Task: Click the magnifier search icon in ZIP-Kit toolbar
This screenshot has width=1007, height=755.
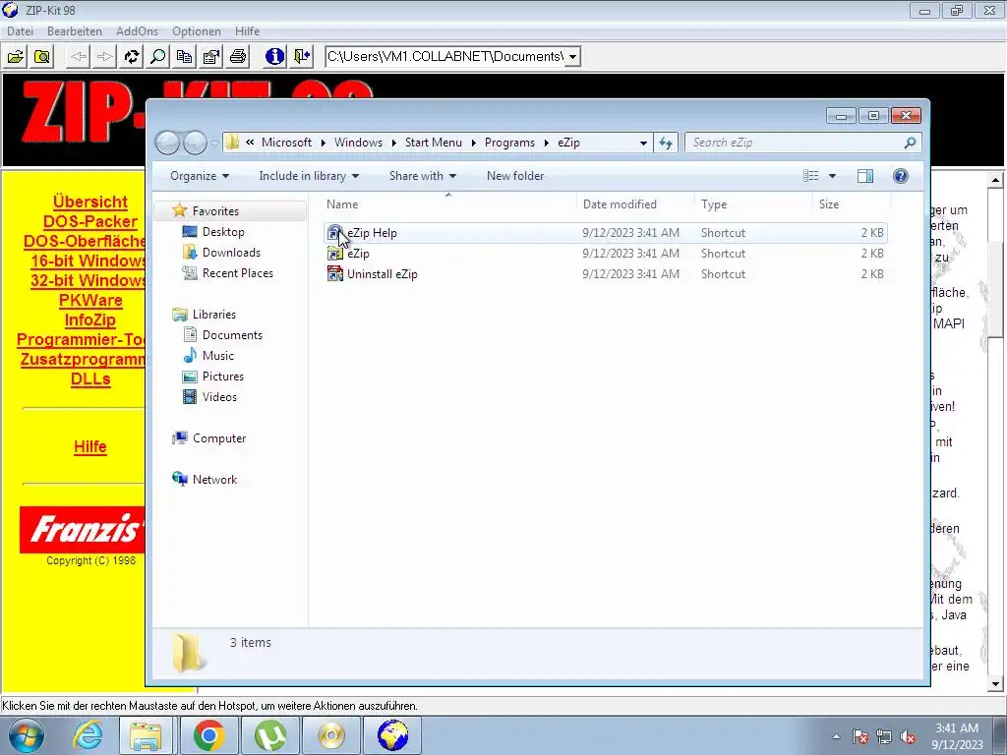Action: [158, 56]
